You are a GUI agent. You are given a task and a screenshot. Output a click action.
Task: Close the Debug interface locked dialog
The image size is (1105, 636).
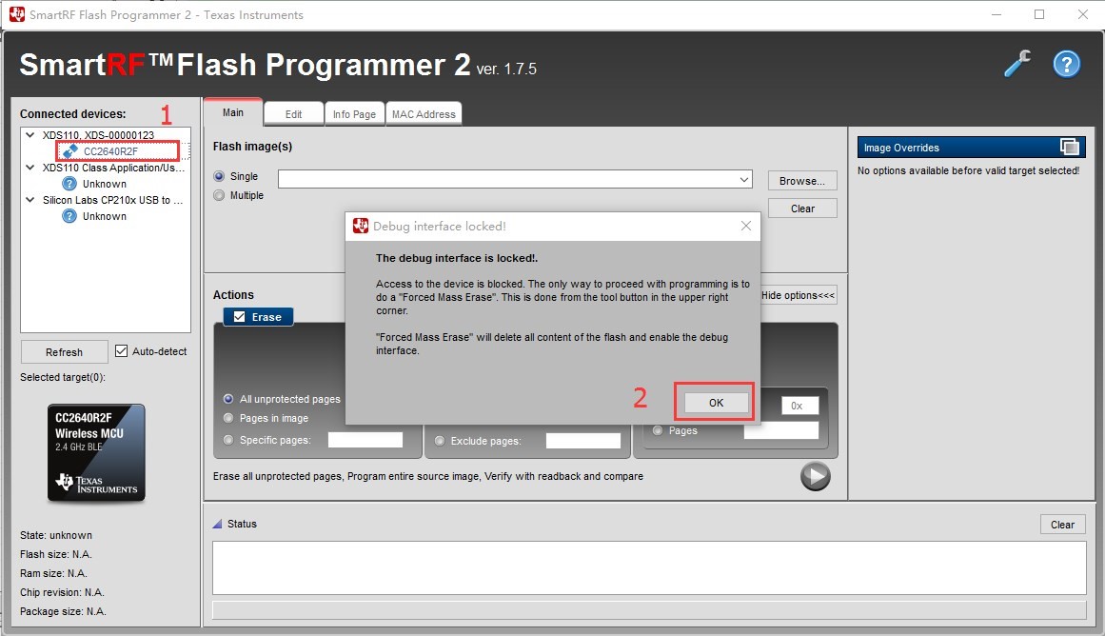pos(746,226)
